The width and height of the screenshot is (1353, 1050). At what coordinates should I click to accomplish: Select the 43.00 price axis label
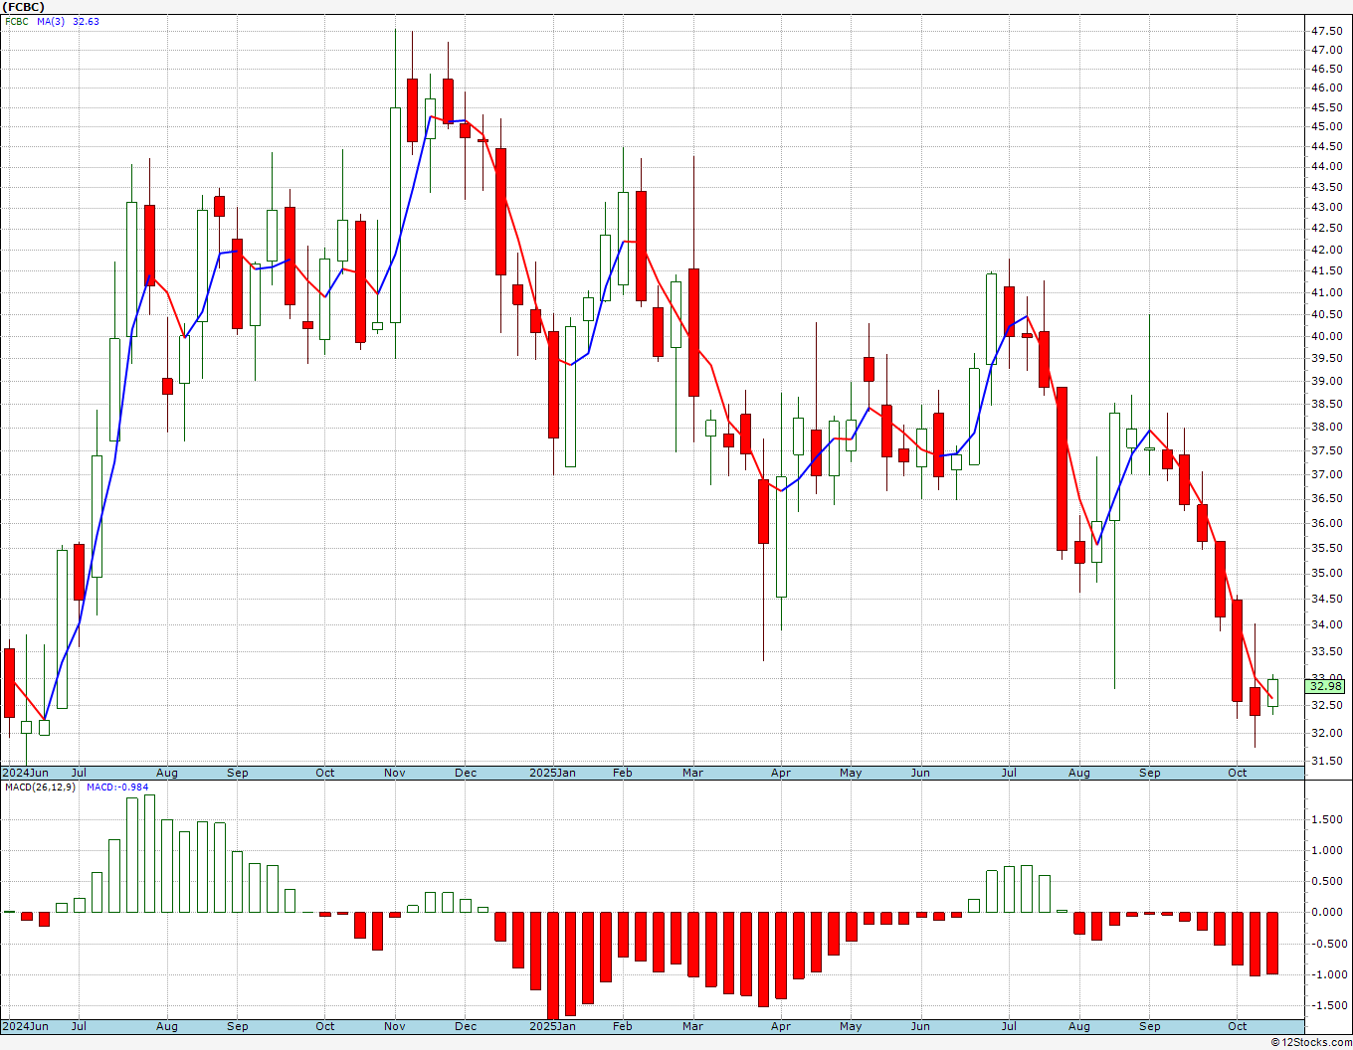(x=1326, y=207)
